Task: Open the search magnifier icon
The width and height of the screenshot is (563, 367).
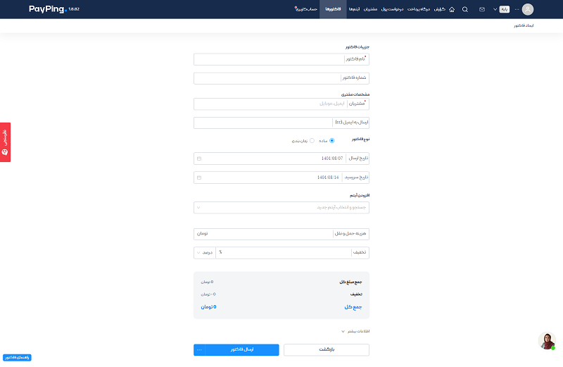Action: coord(465,9)
